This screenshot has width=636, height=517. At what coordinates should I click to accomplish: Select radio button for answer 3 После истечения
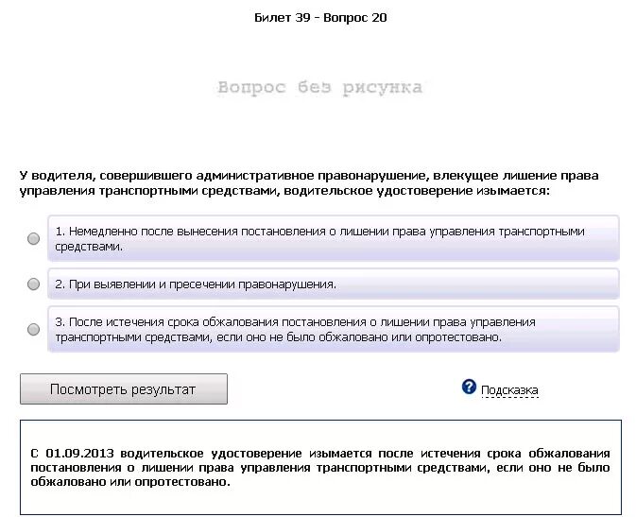click(x=34, y=329)
